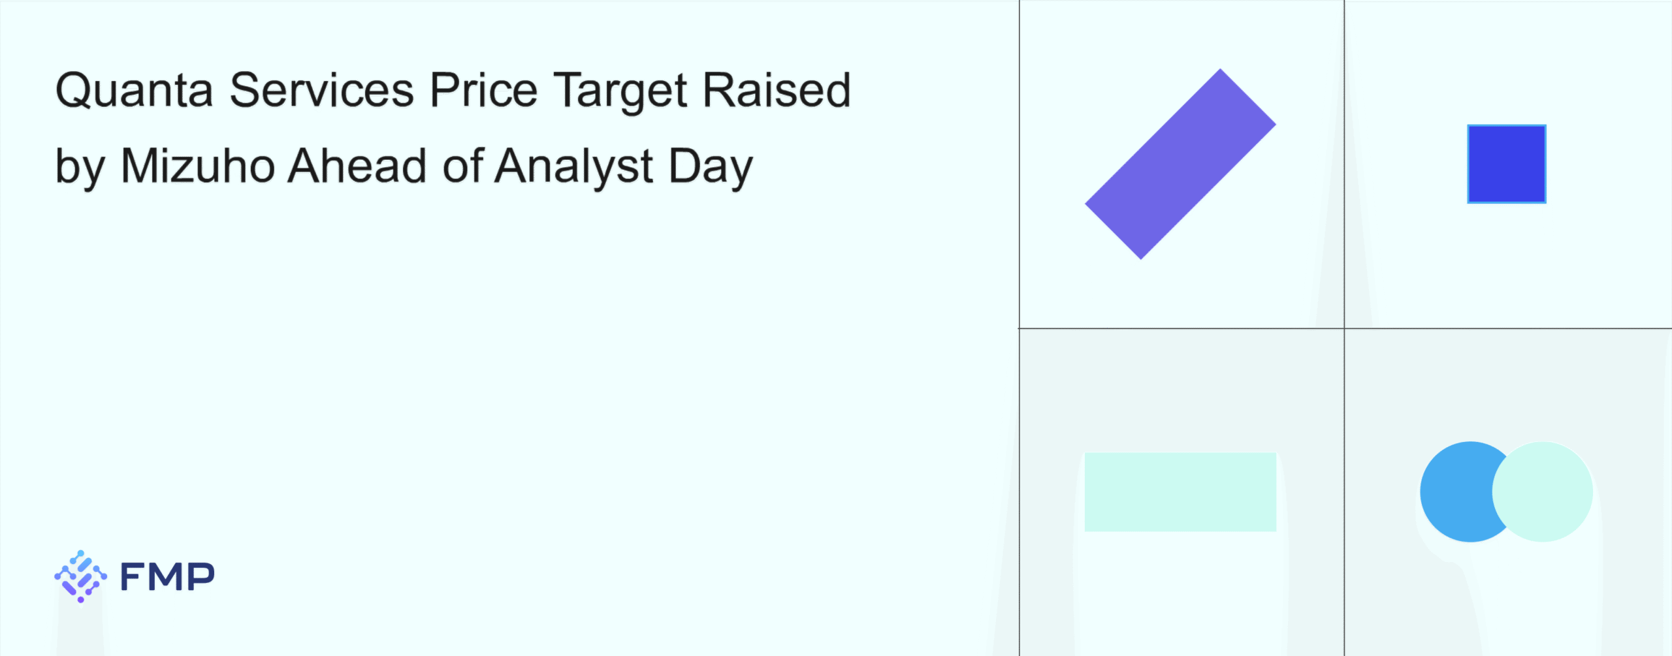
Task: Click the letter "M" in the FMP wordmark
Action: click(x=167, y=577)
